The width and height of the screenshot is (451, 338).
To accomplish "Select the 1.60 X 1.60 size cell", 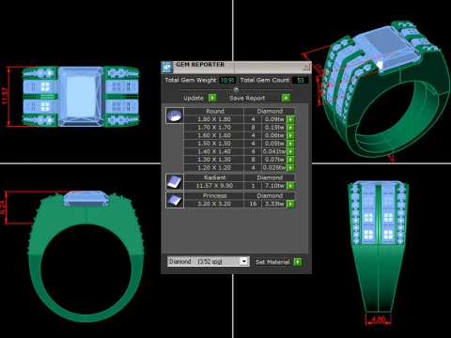I will click(214, 135).
